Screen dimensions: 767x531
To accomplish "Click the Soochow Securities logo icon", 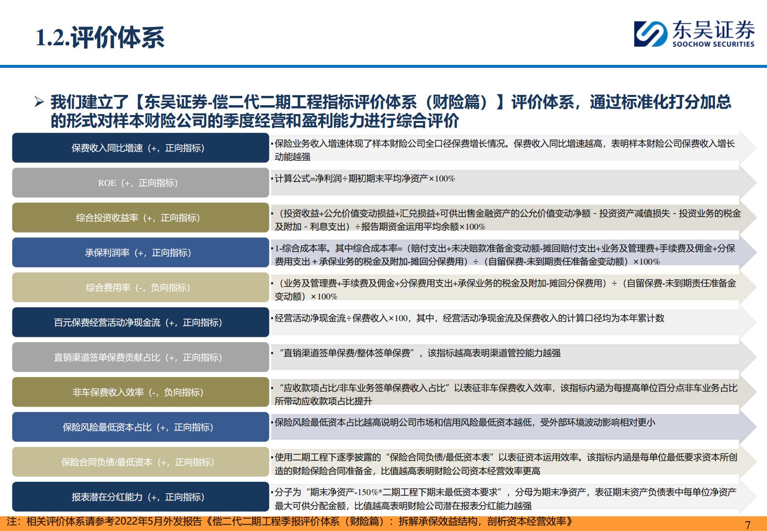I will (651, 33).
